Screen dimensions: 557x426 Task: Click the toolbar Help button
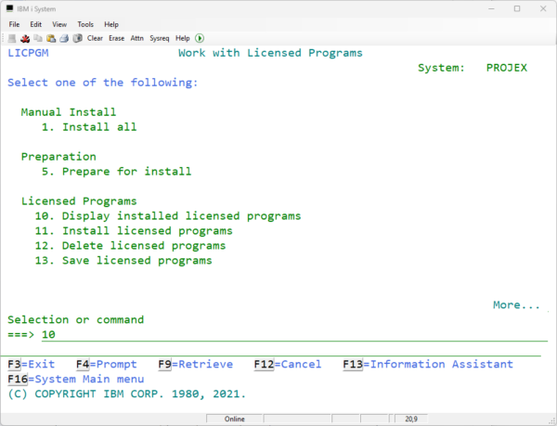(183, 38)
